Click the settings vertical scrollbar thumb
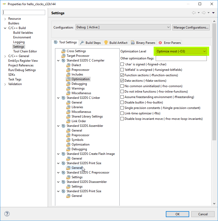This screenshot has height=221, width=218. [214, 82]
